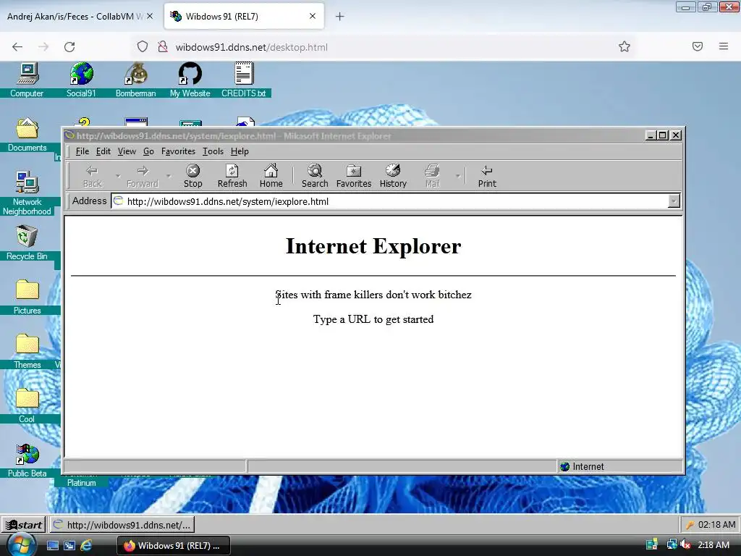Open a new Firefox tab
This screenshot has width=741, height=556.
339,17
